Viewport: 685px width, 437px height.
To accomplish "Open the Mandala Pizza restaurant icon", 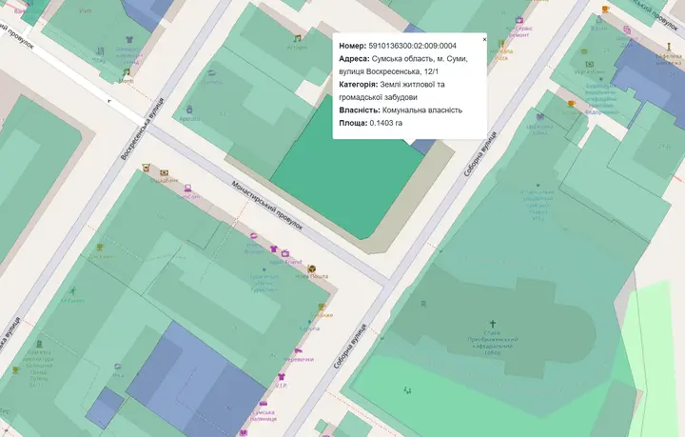I will click(501, 43).
